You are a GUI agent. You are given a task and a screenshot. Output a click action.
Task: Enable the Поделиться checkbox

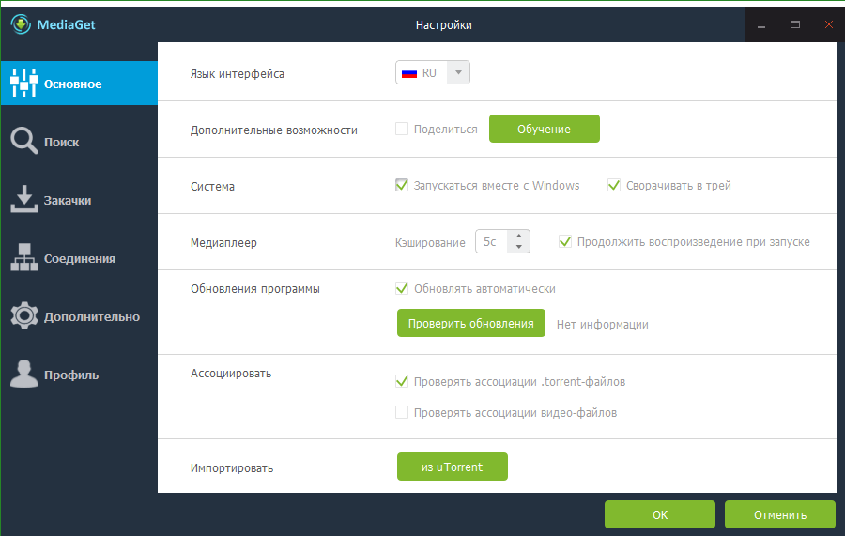click(402, 129)
